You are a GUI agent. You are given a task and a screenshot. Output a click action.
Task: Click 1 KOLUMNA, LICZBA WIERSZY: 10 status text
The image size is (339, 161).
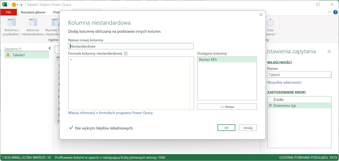(x=26, y=158)
